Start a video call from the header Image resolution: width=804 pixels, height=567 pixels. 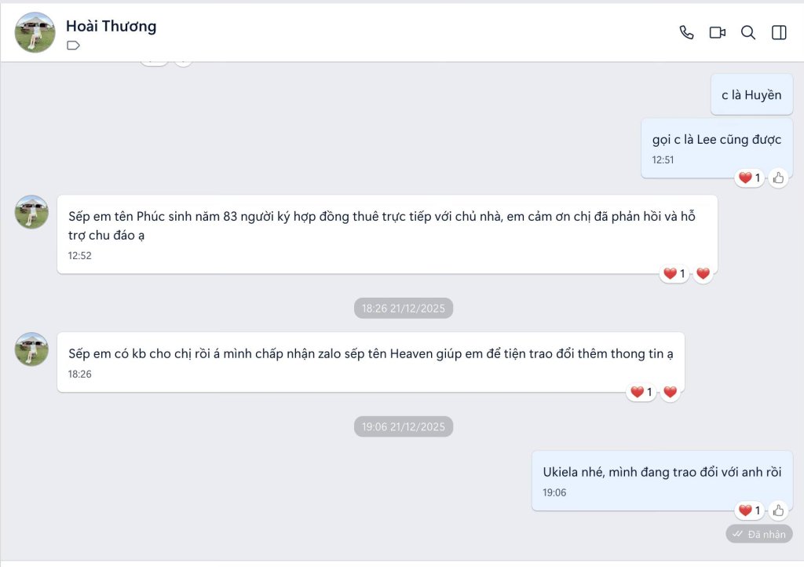717,33
